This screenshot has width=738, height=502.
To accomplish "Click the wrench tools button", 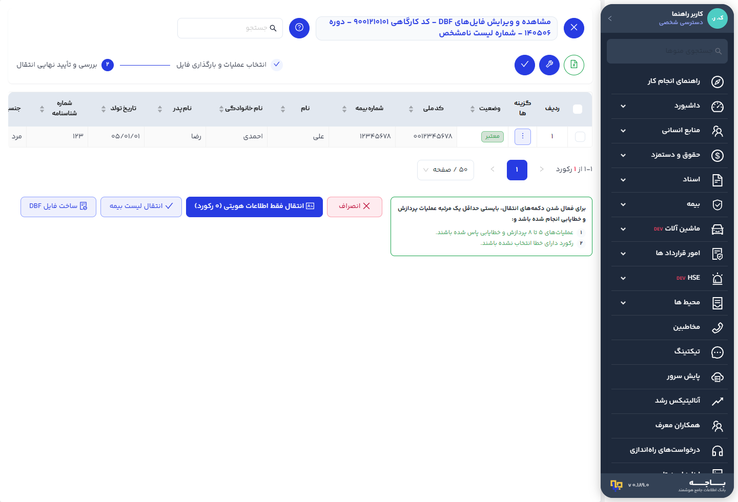I will [549, 65].
